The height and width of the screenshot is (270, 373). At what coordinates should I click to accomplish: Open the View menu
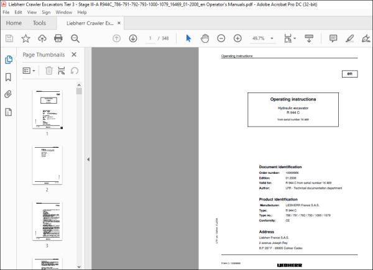coord(32,12)
